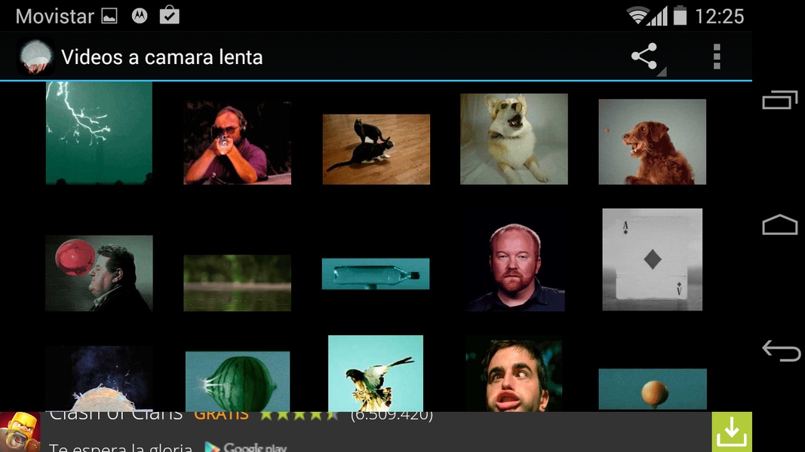This screenshot has width=805, height=452.
Task: Tap the Android home button
Action: [780, 224]
